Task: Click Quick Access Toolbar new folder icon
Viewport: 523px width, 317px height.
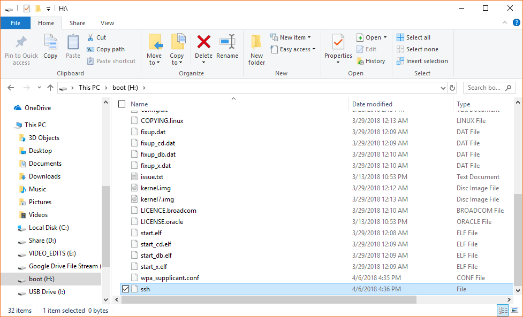Action: click(x=38, y=9)
